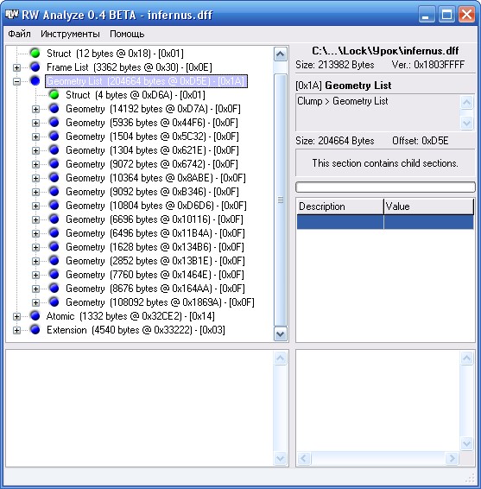This screenshot has width=481, height=489.
Task: Expand Geometry 10804 bytes @ 0xD6D6
Action: click(36, 206)
